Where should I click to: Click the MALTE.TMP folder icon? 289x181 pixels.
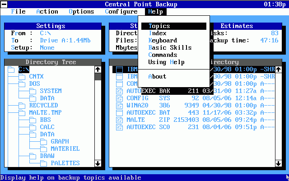click(22, 113)
